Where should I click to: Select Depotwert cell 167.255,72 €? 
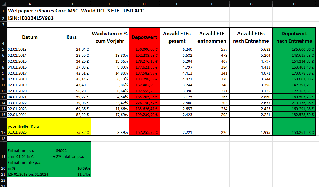point(144,126)
